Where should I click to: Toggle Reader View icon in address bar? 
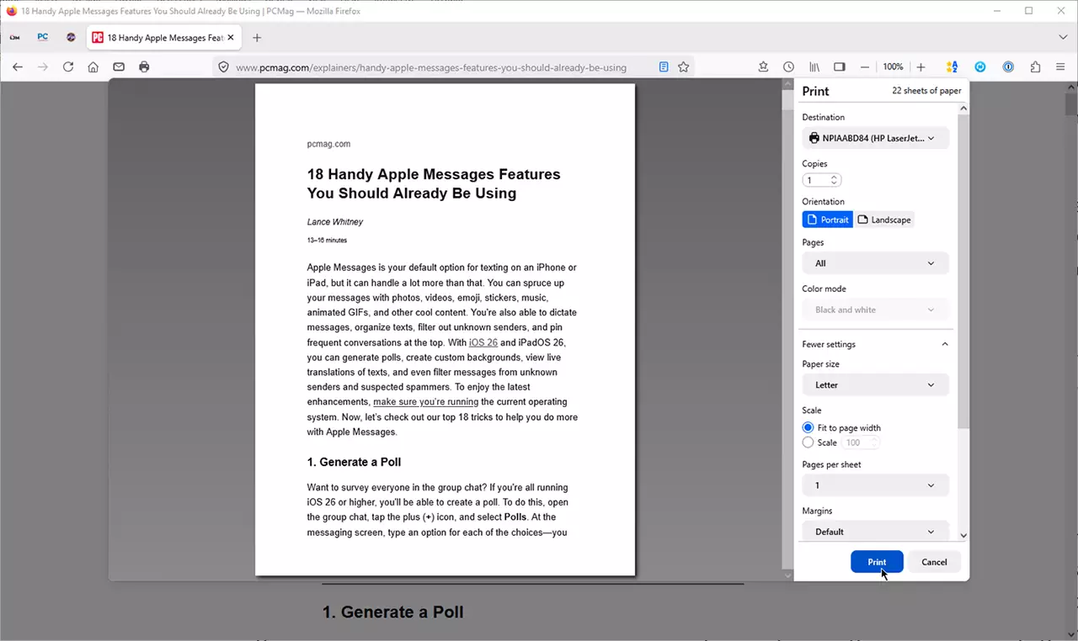664,67
